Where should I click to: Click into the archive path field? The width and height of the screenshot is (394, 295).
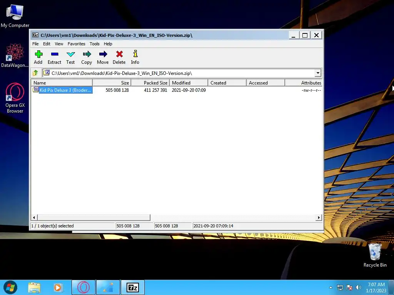pyautogui.click(x=179, y=73)
